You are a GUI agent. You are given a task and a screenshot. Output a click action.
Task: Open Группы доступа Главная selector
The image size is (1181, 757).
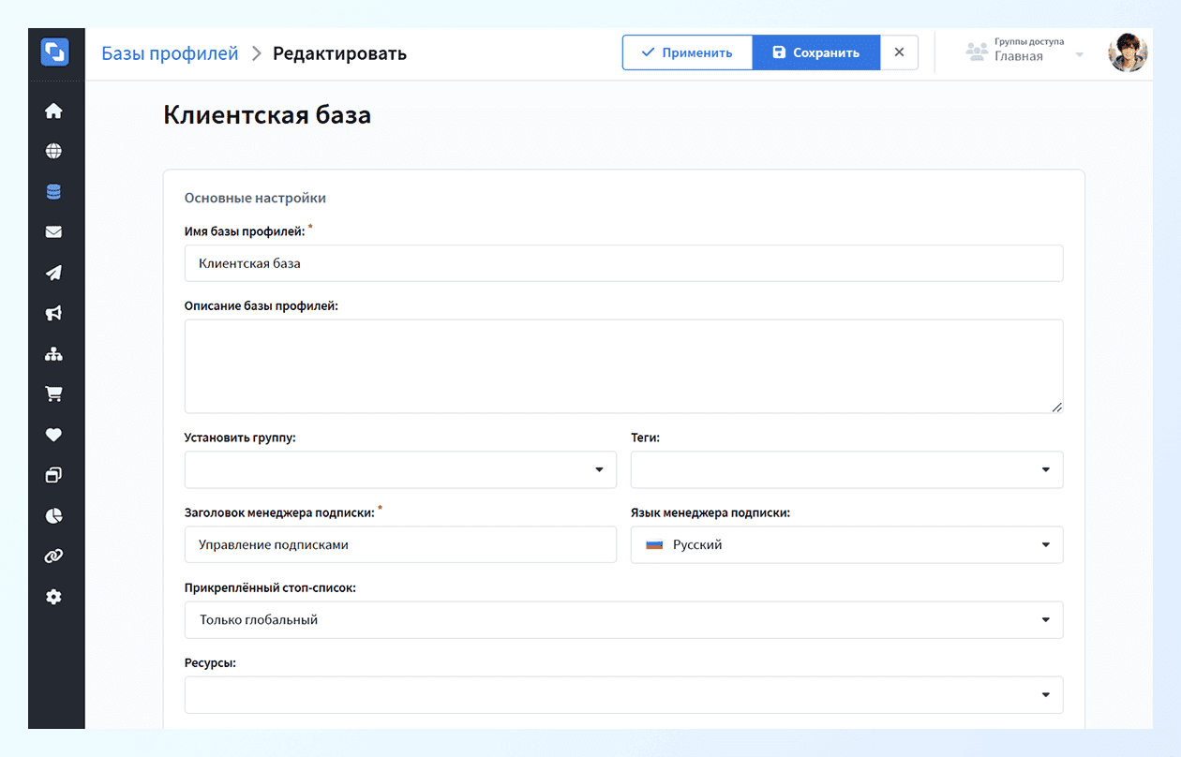point(1024,52)
